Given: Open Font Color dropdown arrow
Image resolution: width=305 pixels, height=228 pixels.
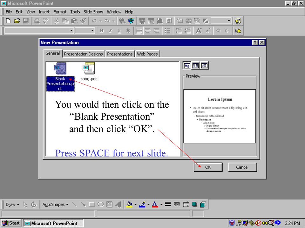Looking at the screenshot, I should coord(161,204).
